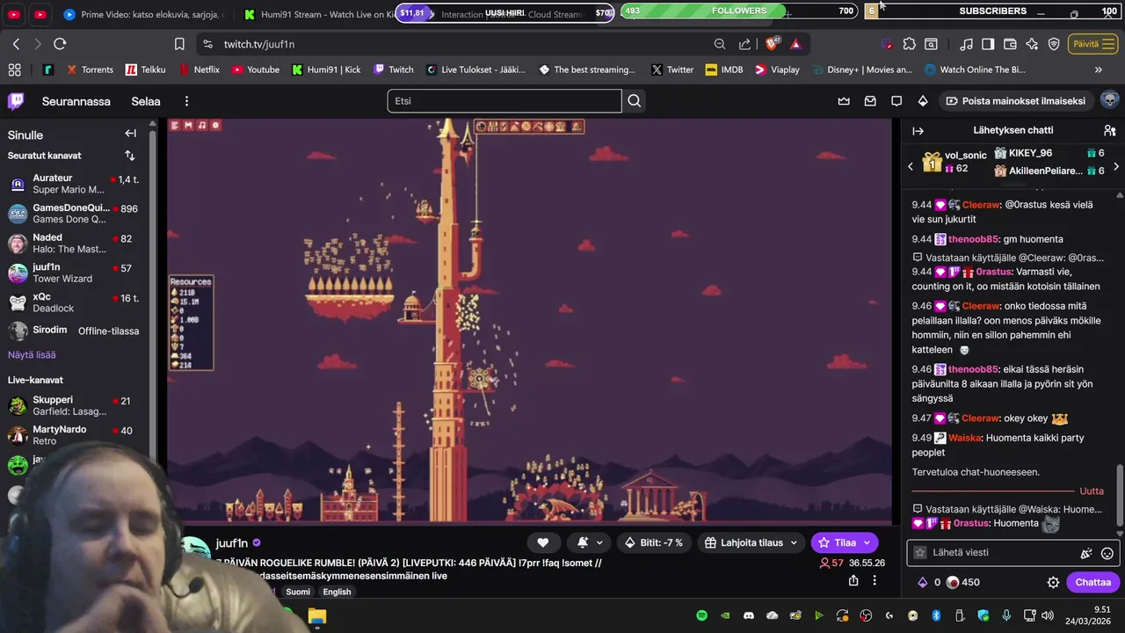Open the Twitch notifications inbox icon
The image size is (1125, 633).
point(870,101)
